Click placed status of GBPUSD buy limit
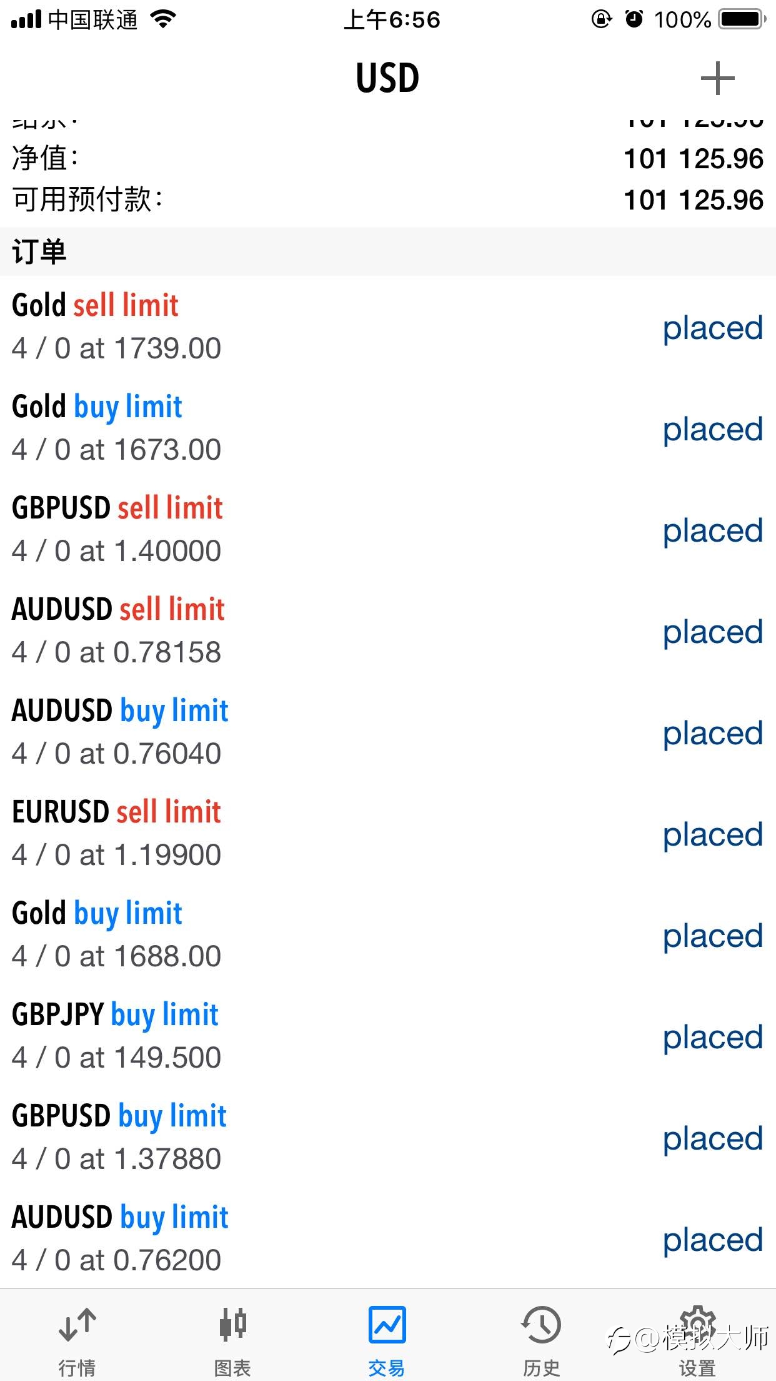 tap(713, 1140)
